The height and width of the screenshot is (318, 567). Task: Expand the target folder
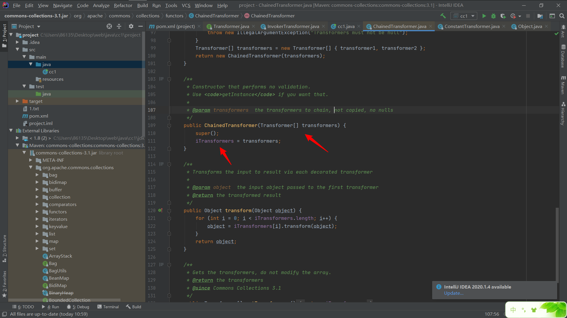pos(17,101)
